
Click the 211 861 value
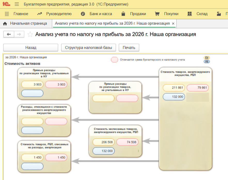[174, 88]
